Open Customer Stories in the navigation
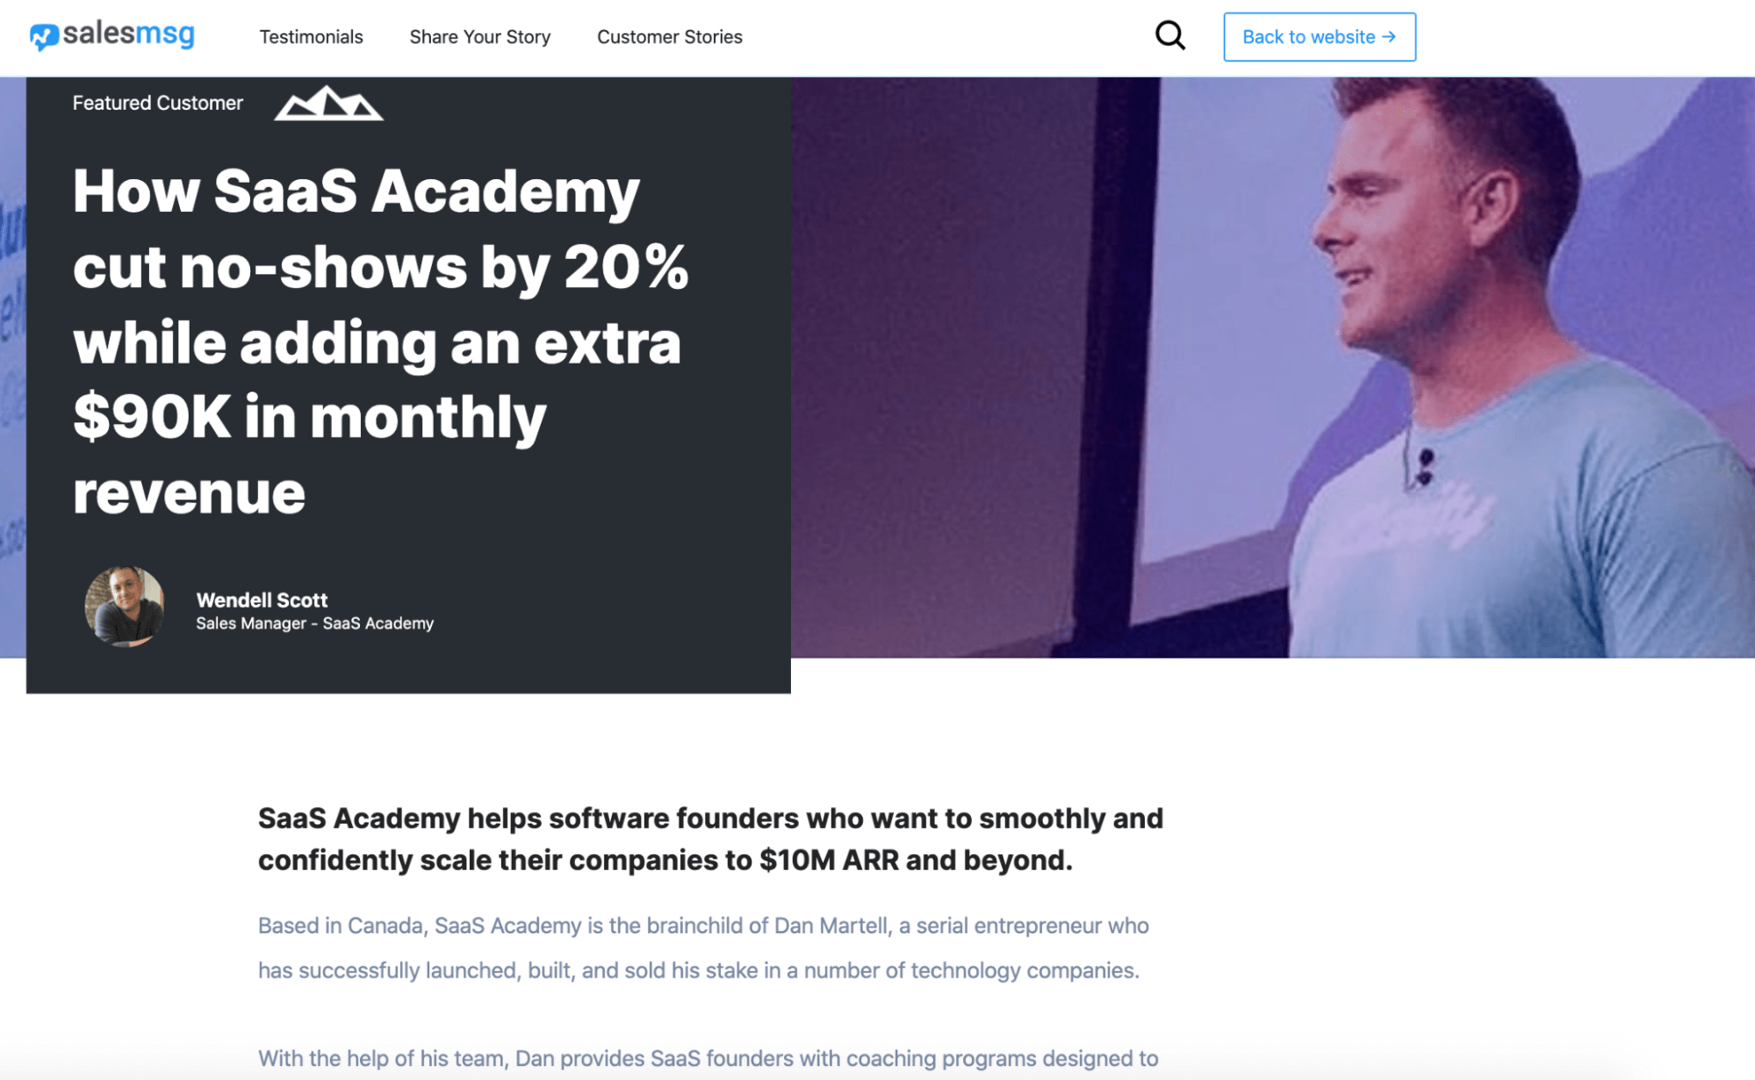Viewport: 1755px width, 1080px height. click(x=669, y=37)
